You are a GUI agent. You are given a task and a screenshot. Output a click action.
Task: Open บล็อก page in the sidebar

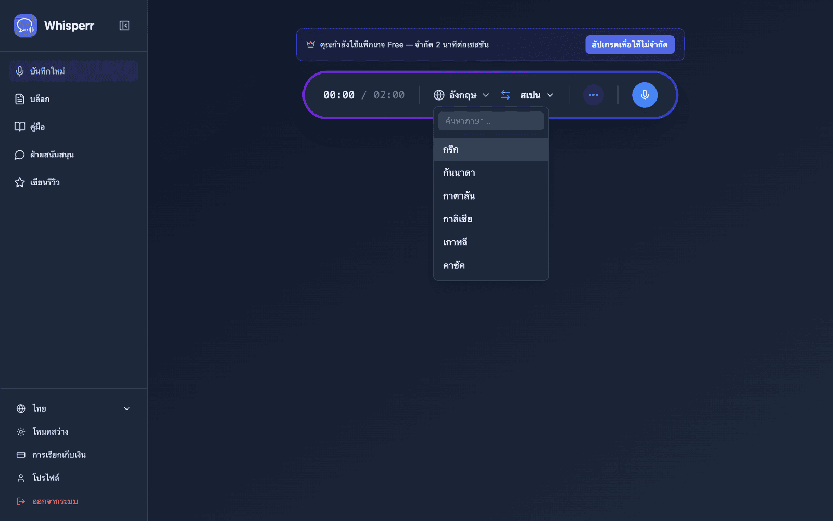tap(73, 99)
